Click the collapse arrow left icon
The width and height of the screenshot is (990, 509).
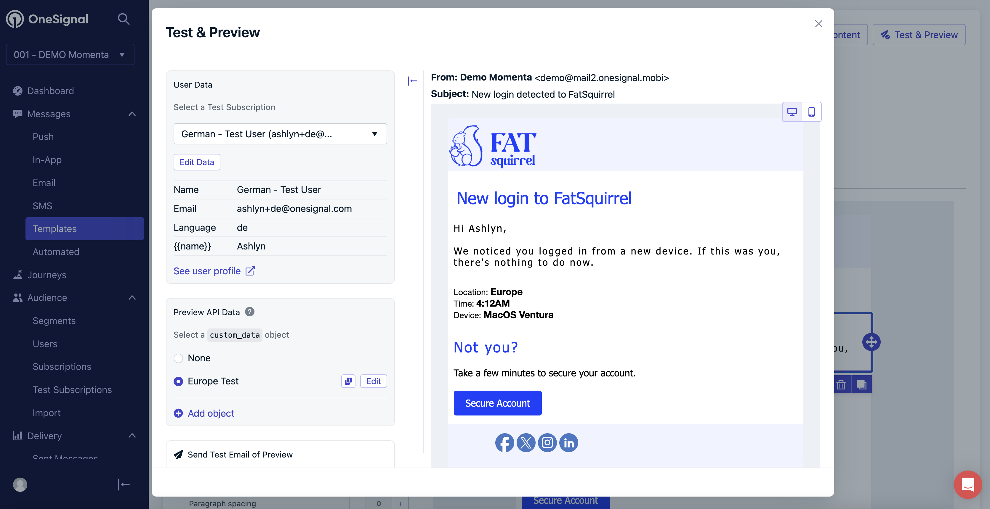coord(412,80)
